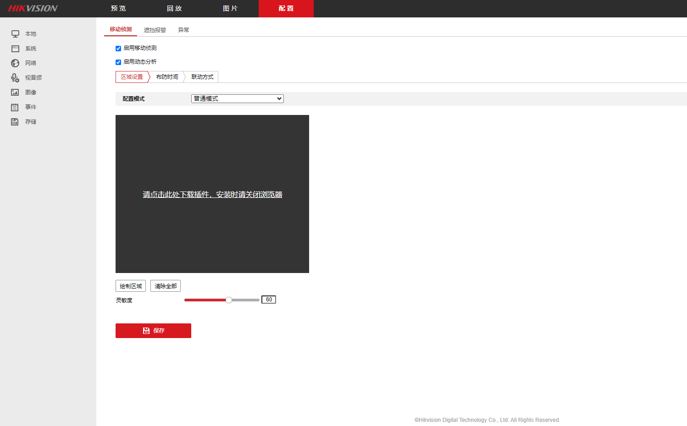This screenshot has width=687, height=426.
Task: Click the 灵敏度 label text
Action: pos(124,300)
